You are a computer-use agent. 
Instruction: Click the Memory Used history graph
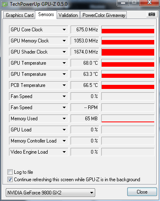(128, 119)
